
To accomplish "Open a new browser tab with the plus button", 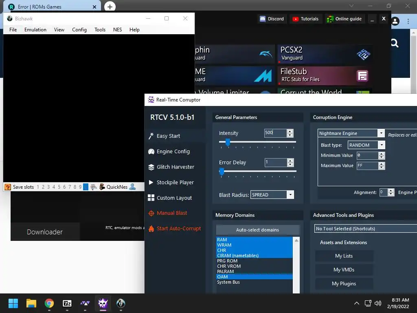I will click(x=110, y=7).
